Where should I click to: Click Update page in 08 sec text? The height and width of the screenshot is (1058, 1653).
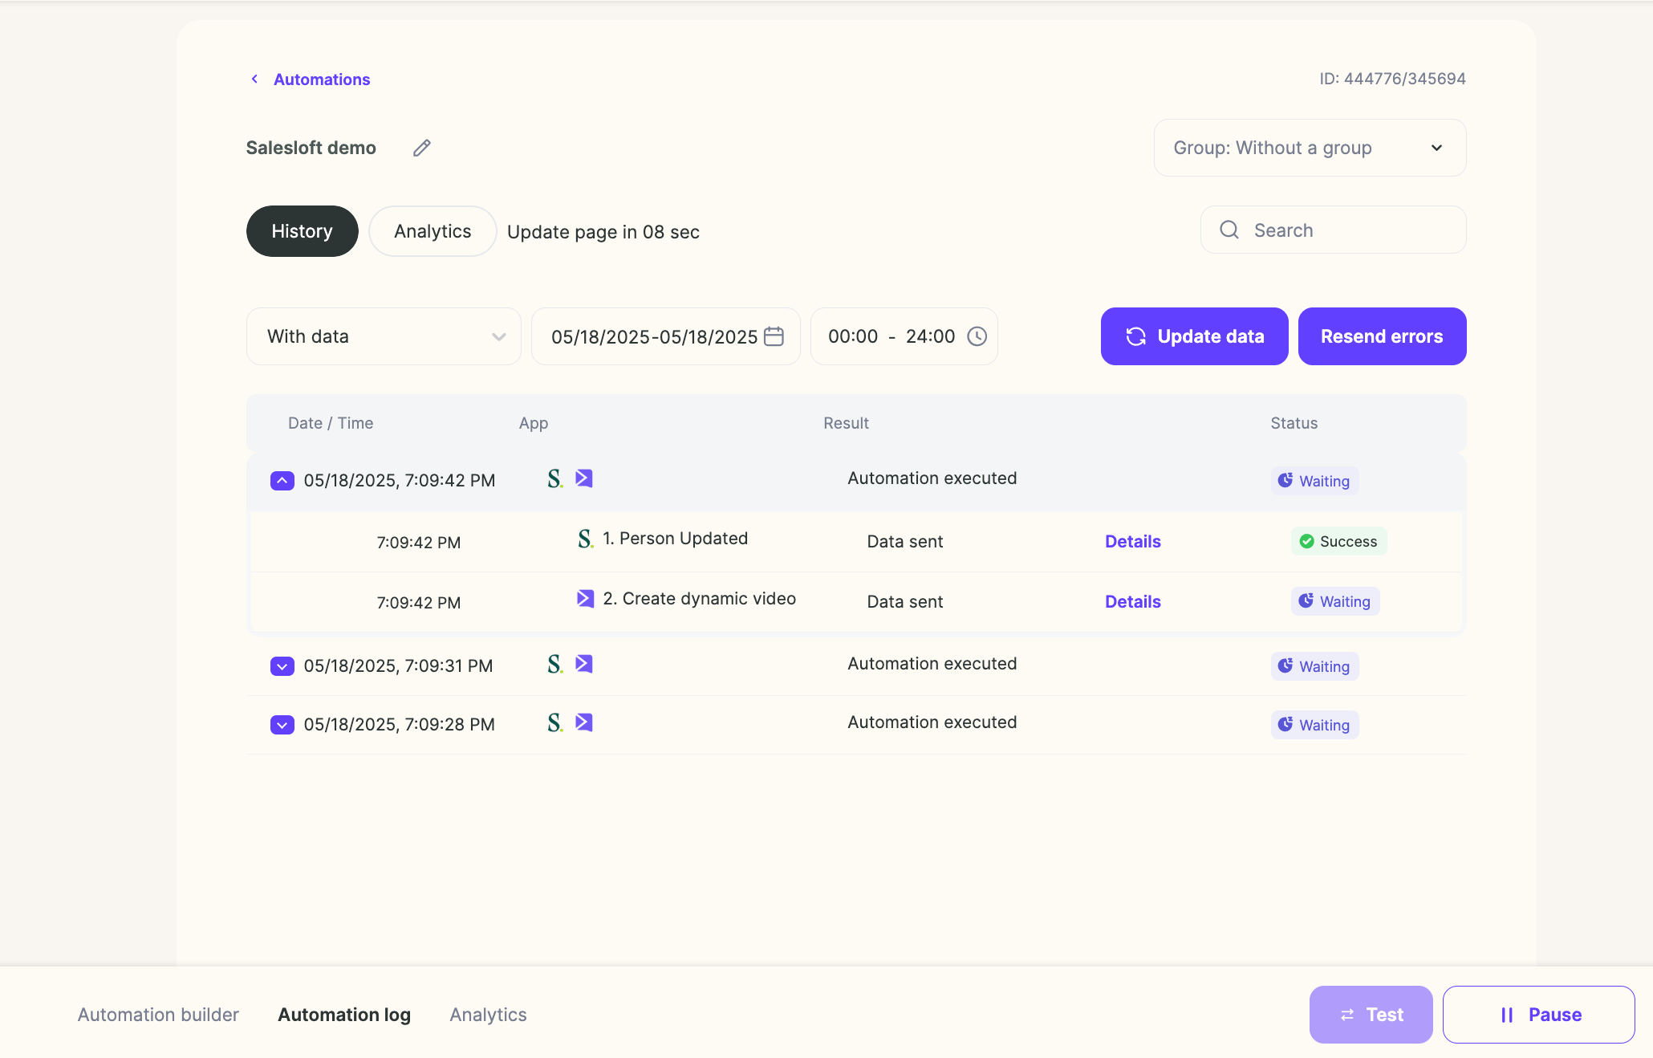click(x=603, y=232)
